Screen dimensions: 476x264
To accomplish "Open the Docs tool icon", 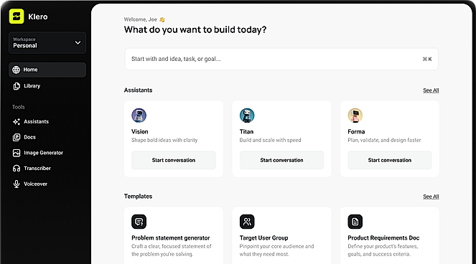I will point(17,137).
